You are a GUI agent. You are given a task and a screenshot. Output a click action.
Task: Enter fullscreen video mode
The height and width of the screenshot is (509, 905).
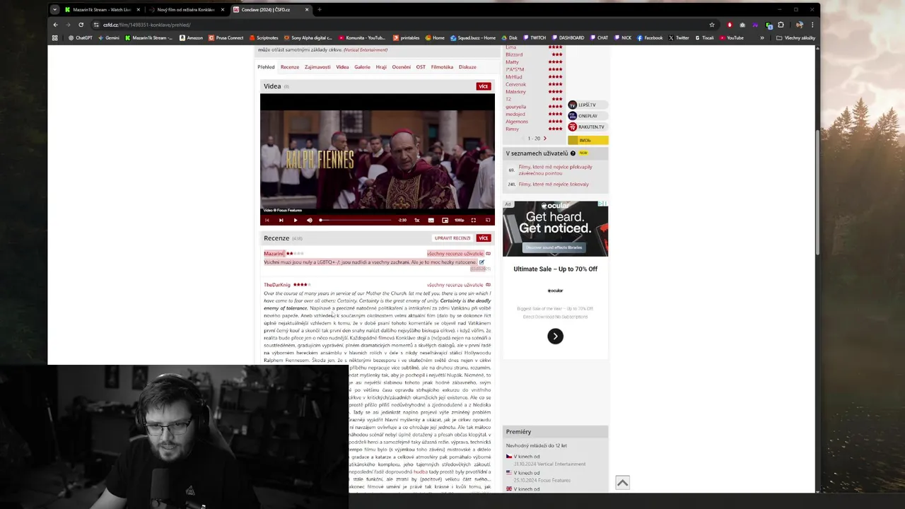(473, 220)
